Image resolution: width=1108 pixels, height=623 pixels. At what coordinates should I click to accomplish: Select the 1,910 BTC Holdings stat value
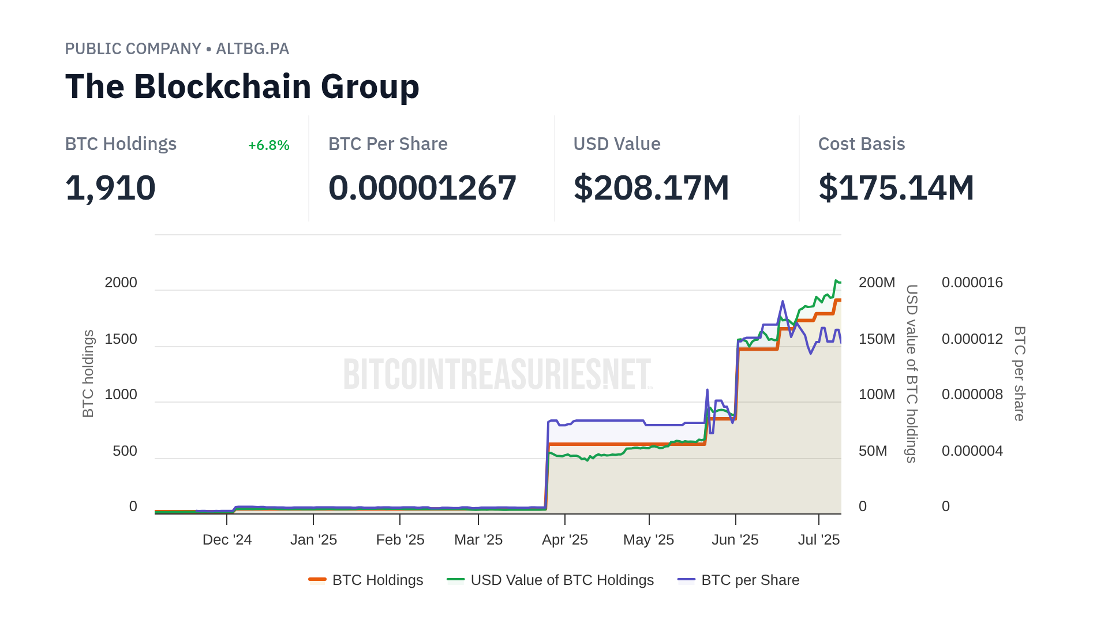110,188
